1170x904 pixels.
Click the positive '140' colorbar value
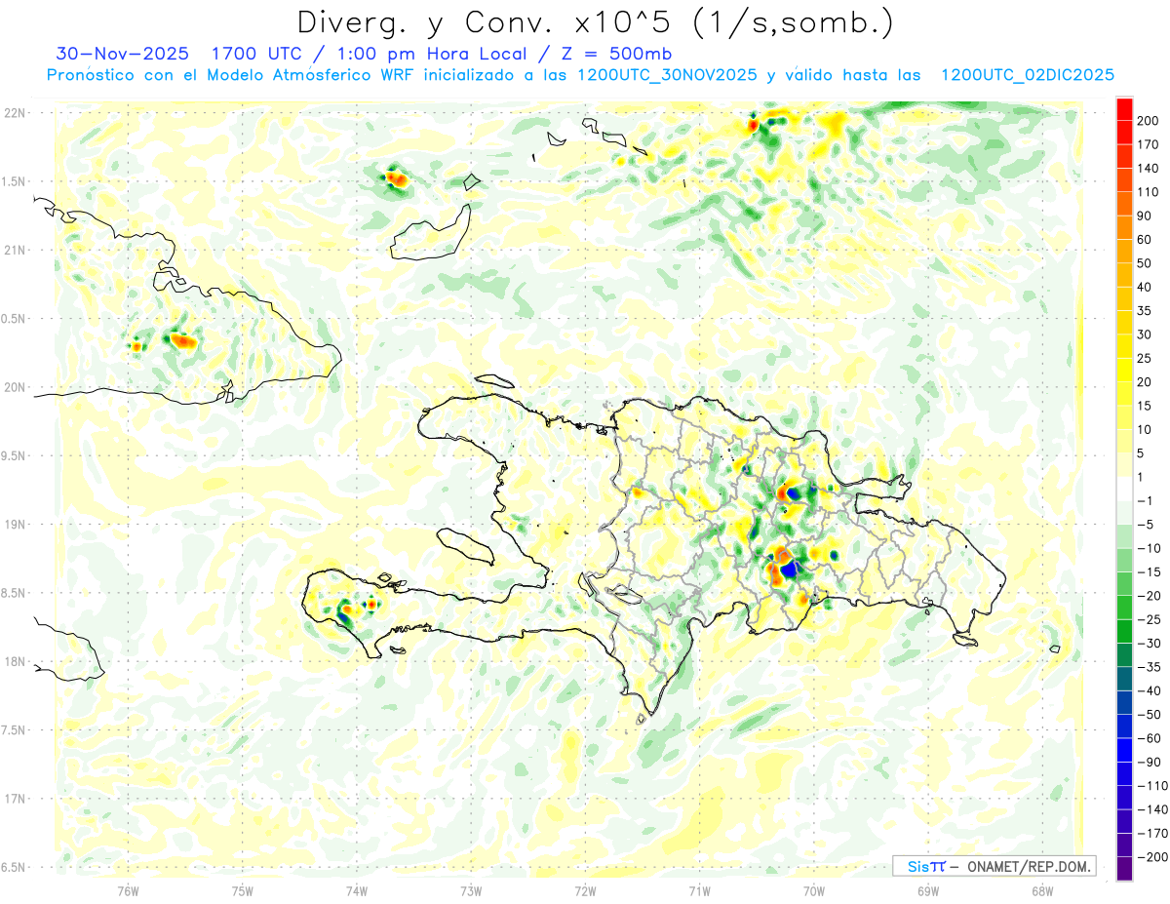pyautogui.click(x=1150, y=168)
